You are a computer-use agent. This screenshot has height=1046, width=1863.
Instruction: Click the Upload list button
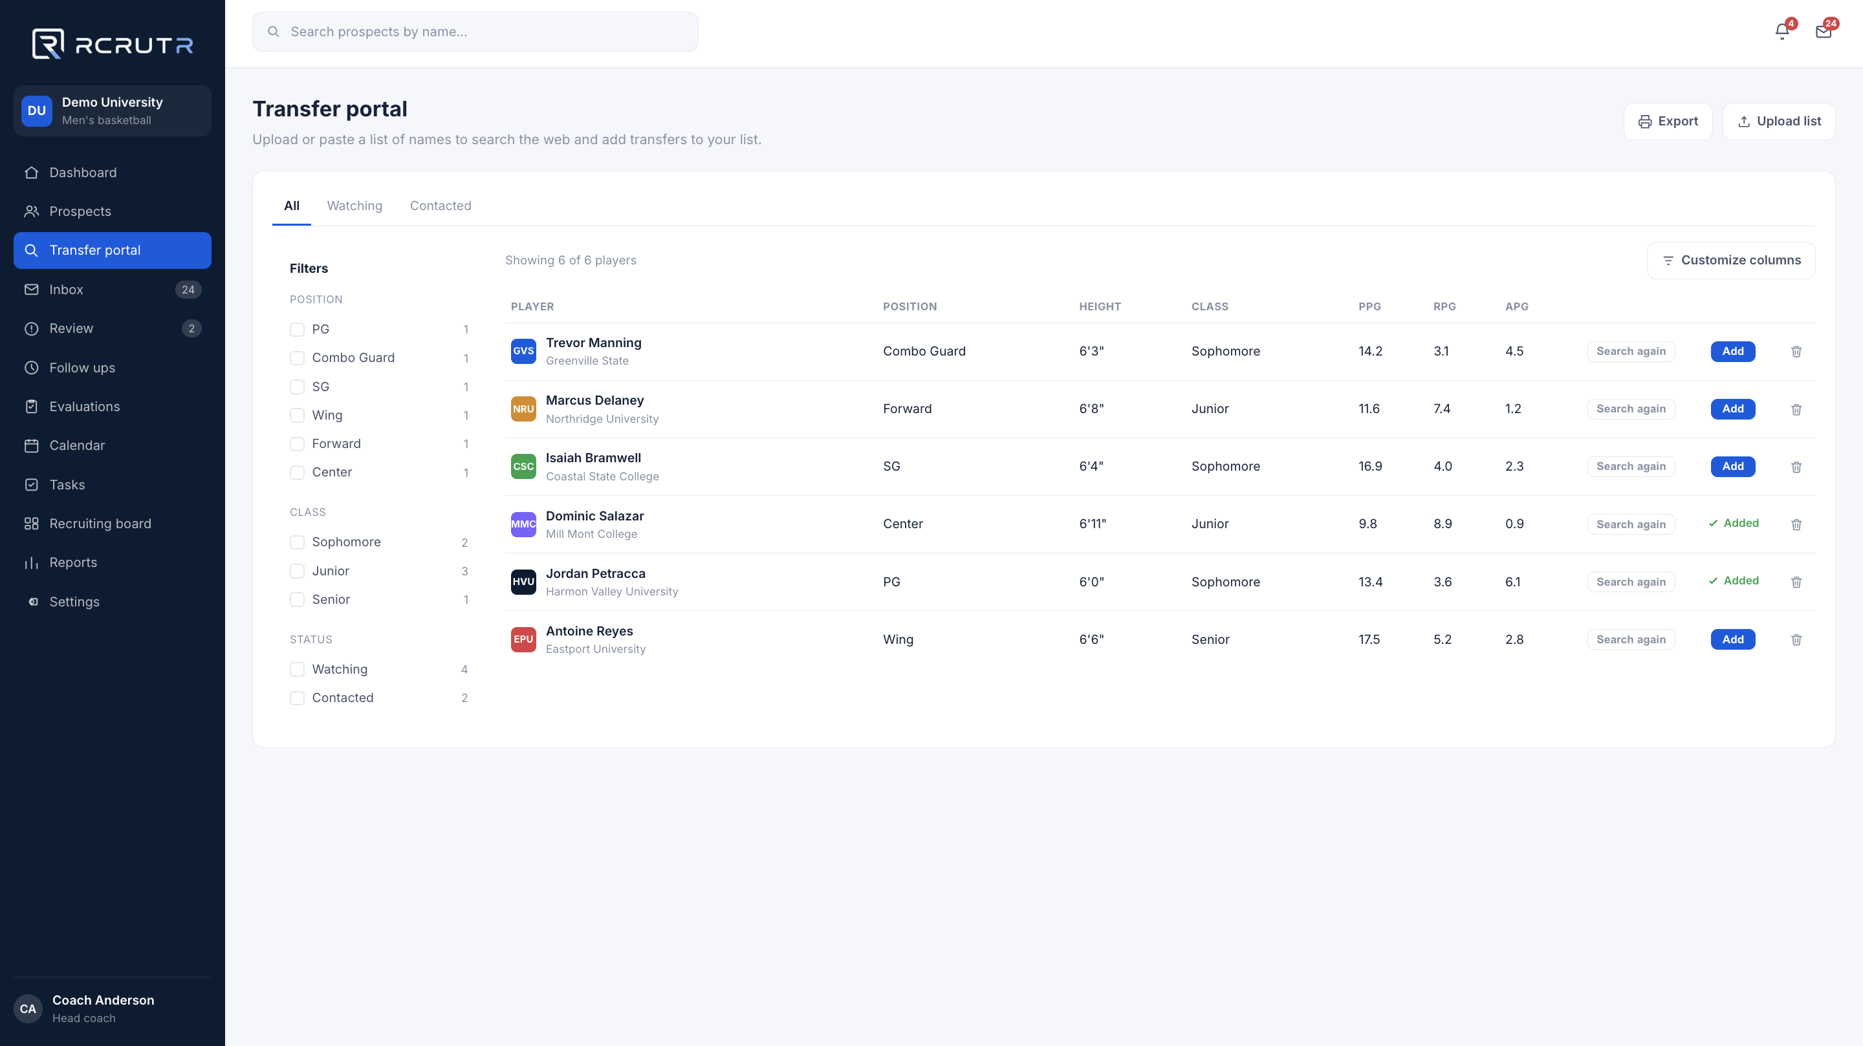tap(1778, 122)
